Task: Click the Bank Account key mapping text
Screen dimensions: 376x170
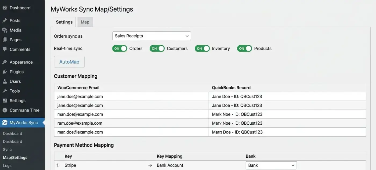Action: click(170, 165)
